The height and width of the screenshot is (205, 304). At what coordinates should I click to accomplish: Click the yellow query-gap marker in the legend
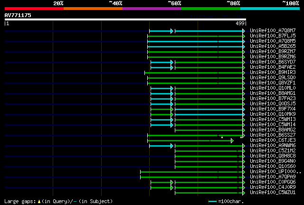tap(39, 202)
